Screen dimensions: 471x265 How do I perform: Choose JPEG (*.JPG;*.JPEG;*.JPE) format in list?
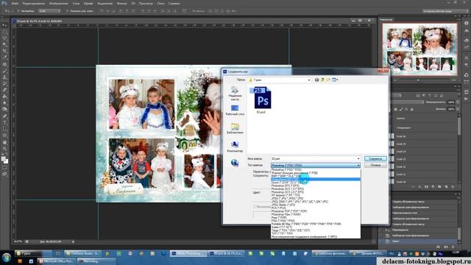[x=287, y=199]
